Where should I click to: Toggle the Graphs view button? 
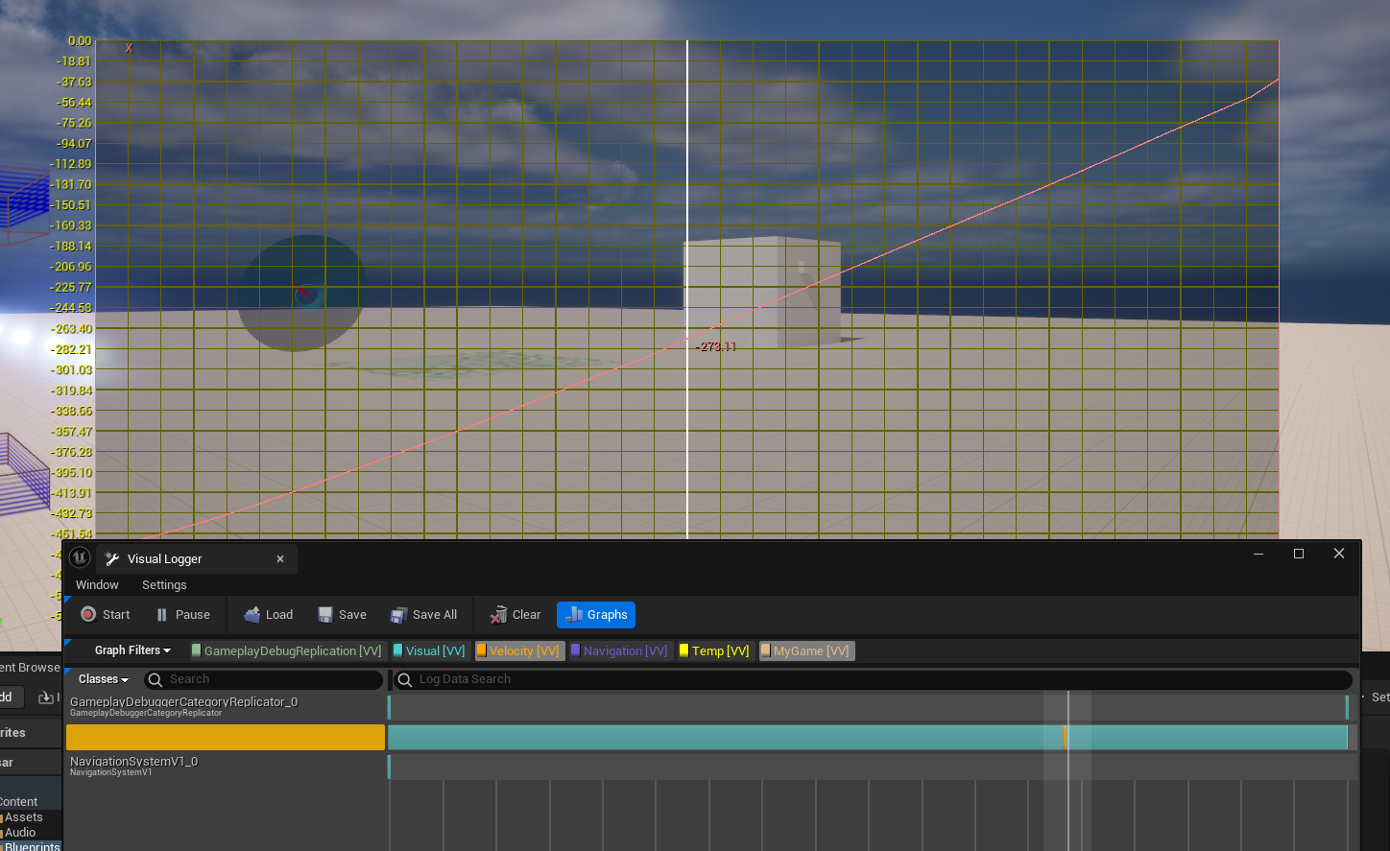(x=596, y=615)
